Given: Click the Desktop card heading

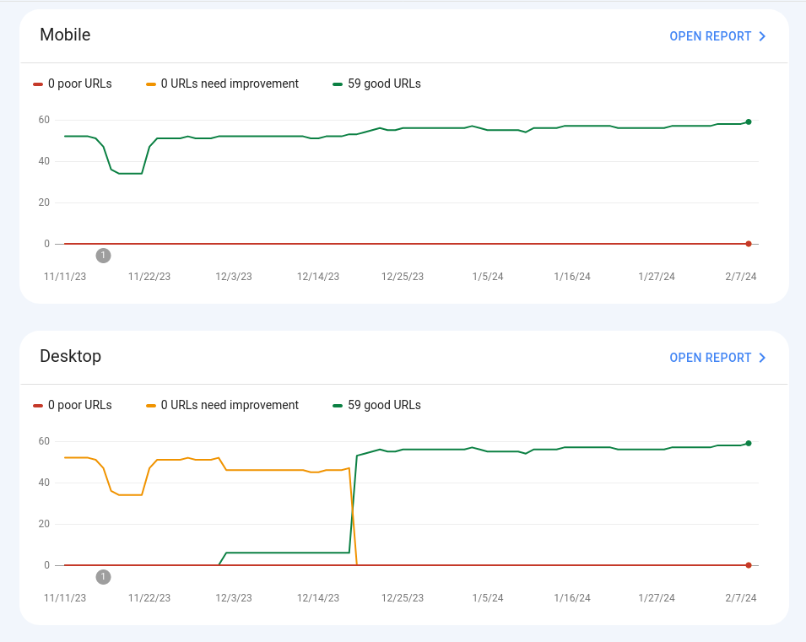Looking at the screenshot, I should click(x=70, y=356).
